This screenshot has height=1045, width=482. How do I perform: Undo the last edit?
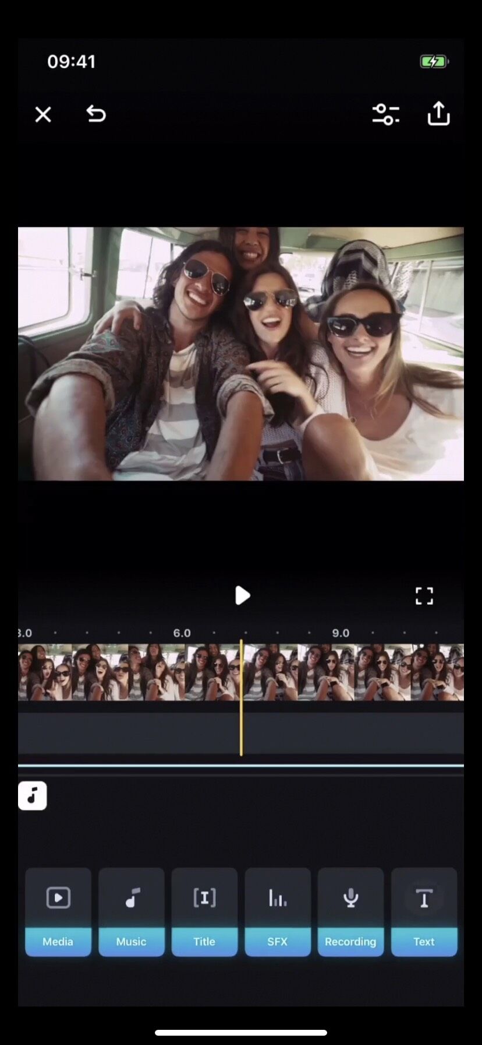coord(96,114)
